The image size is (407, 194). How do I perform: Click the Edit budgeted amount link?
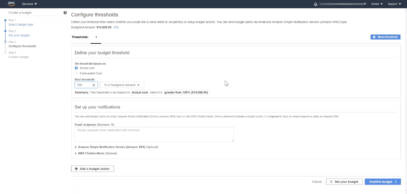[x=116, y=27]
